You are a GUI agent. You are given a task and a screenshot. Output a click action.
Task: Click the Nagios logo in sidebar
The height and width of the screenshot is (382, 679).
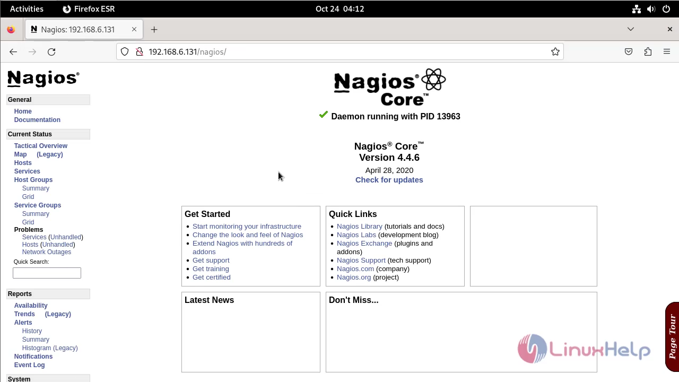click(43, 79)
